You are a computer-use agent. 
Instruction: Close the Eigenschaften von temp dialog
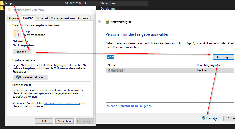pyautogui.click(x=92, y=10)
